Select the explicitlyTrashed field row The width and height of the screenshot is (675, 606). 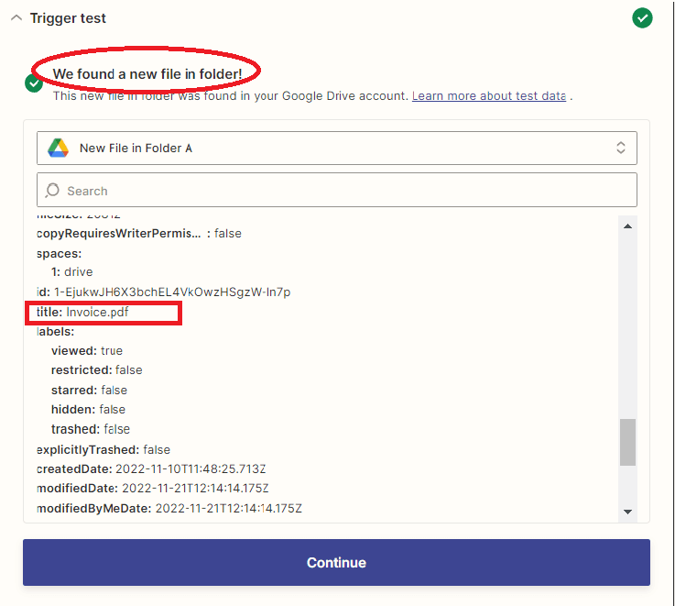(x=103, y=449)
